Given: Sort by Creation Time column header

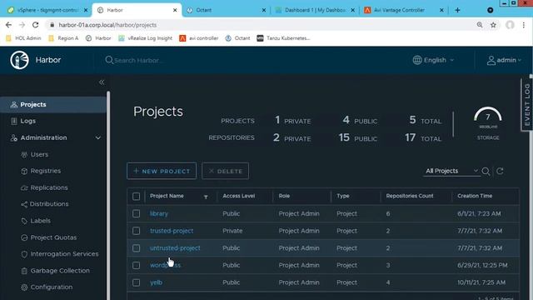Looking at the screenshot, I should tap(475, 196).
